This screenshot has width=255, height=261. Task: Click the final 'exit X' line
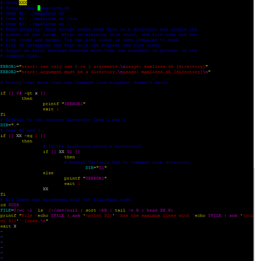8,226
